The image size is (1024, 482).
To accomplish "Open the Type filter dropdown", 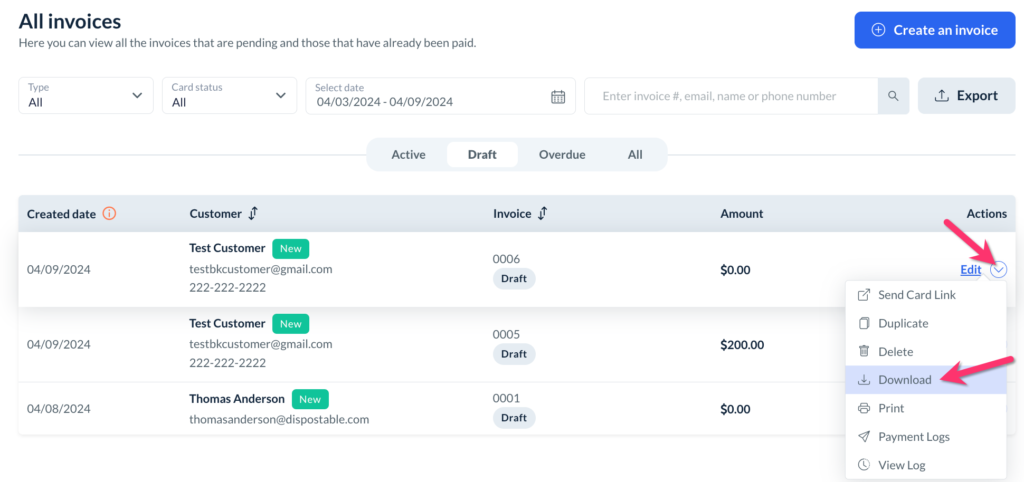I will [86, 95].
